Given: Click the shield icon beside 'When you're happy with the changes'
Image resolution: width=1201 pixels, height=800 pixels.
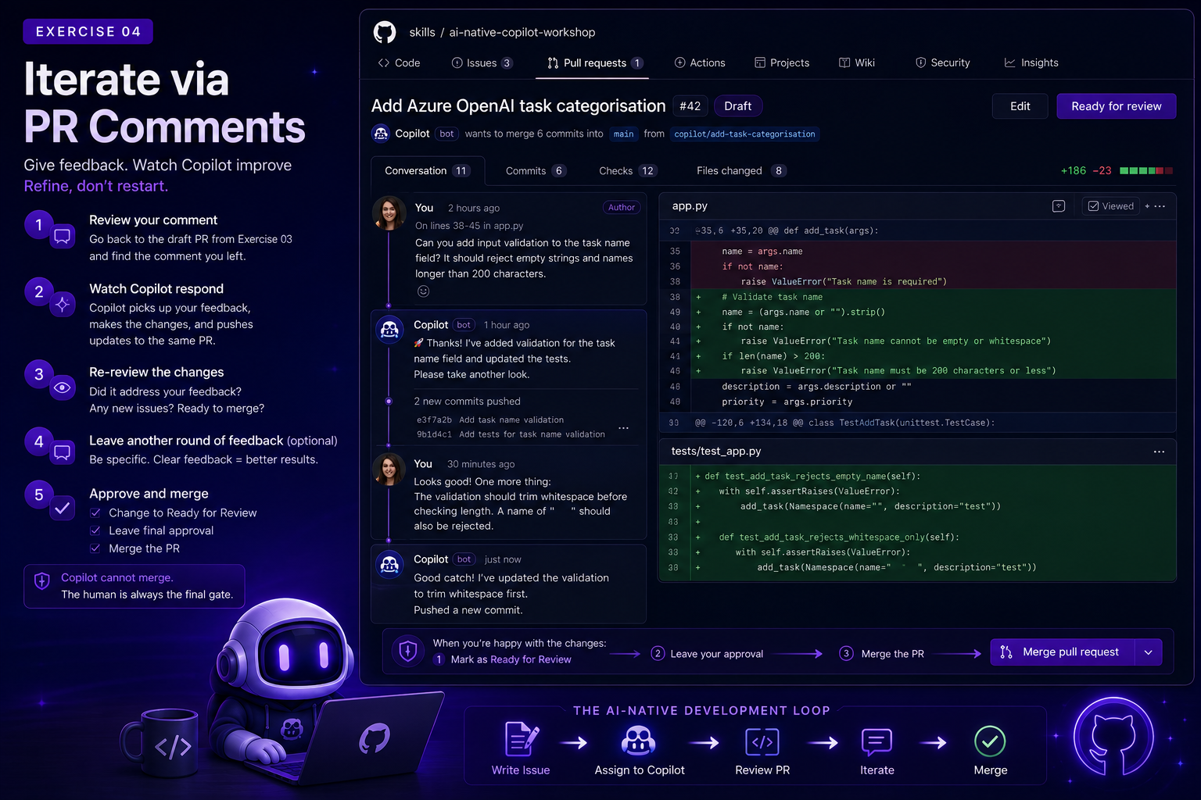Looking at the screenshot, I should (x=407, y=651).
